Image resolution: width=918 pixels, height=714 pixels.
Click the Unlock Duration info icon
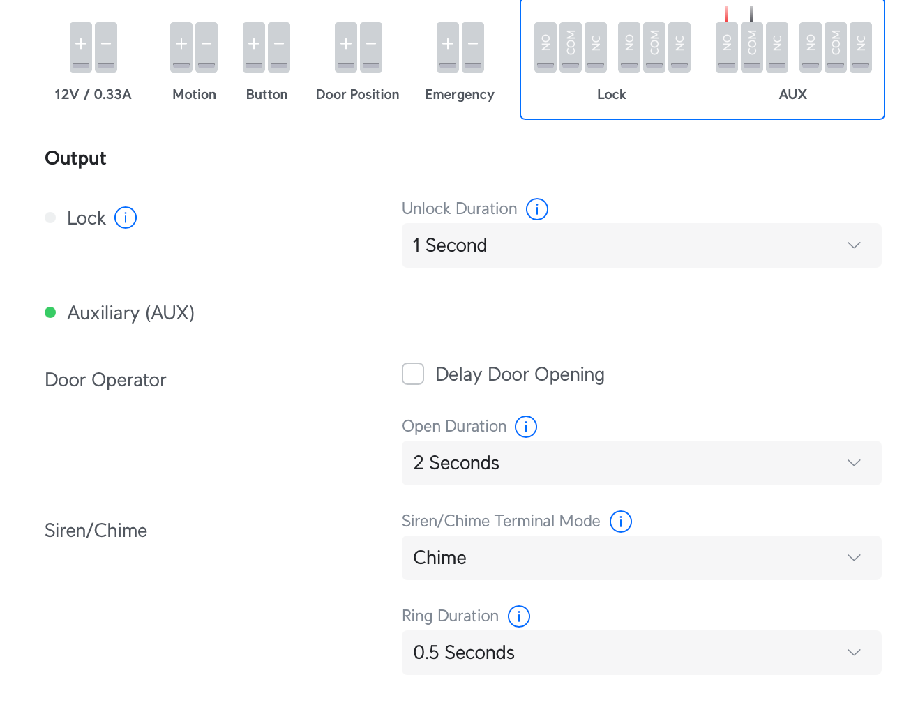click(x=537, y=209)
